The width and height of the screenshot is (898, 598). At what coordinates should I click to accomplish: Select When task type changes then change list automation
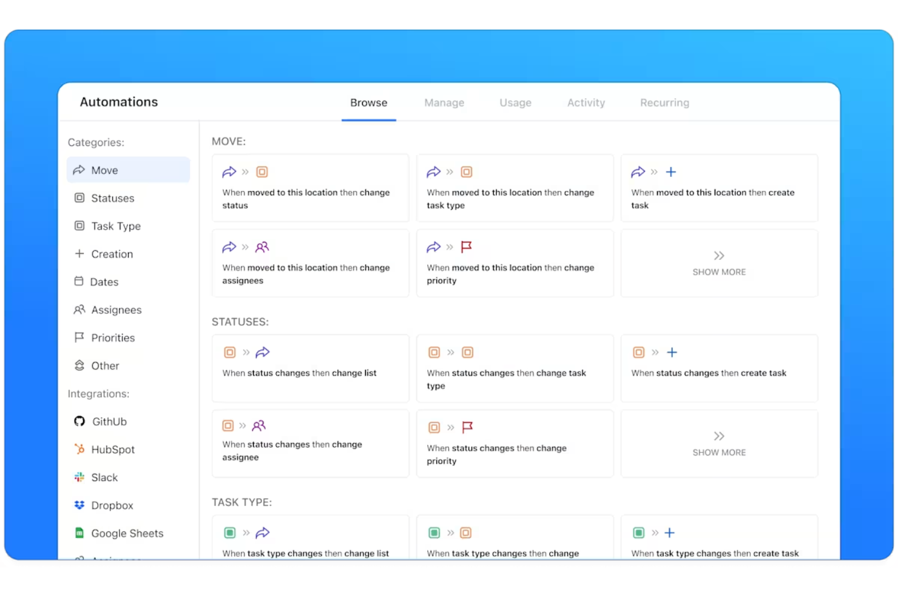click(x=310, y=539)
